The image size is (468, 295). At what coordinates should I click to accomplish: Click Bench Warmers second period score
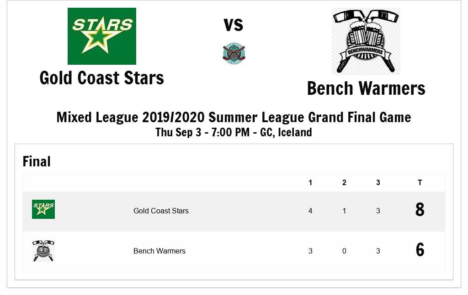click(344, 251)
